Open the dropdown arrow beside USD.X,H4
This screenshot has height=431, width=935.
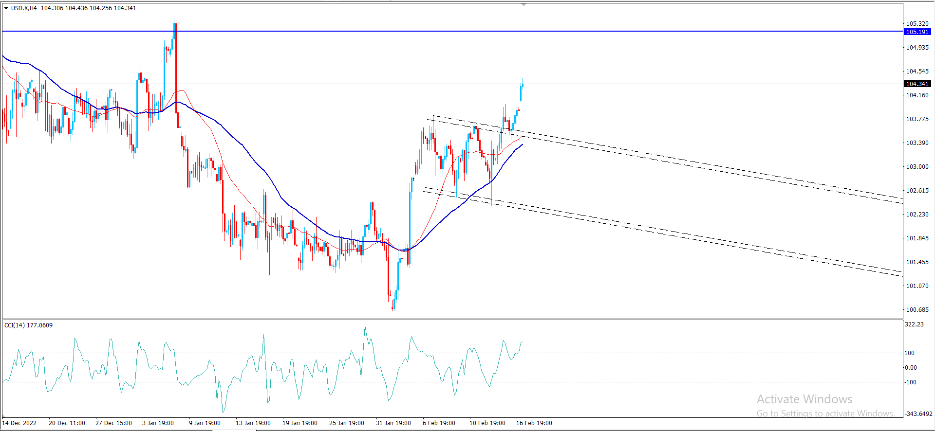(x=6, y=8)
